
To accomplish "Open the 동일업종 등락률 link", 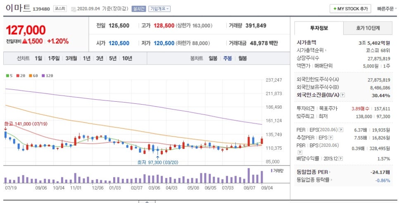I will point(314,180).
